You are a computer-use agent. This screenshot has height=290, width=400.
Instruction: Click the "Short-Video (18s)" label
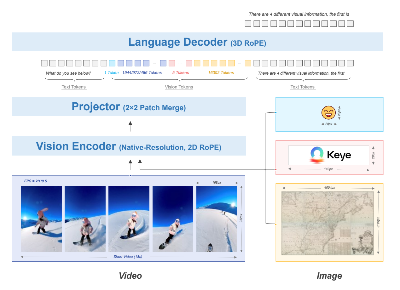click(x=128, y=257)
